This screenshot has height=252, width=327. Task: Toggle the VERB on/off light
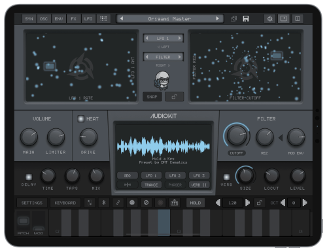pyautogui.click(x=226, y=177)
